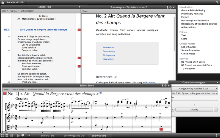Toggle Show/hide bars in score window
Viewport: 220px width, 138px height.
(x=35, y=90)
